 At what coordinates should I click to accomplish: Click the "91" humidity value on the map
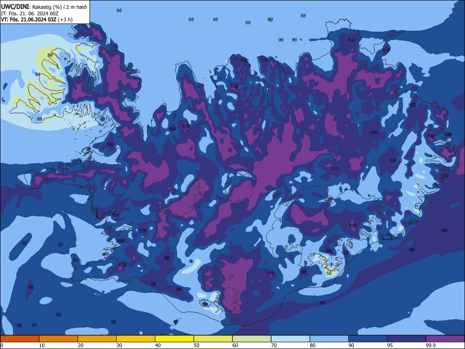tap(176, 322)
